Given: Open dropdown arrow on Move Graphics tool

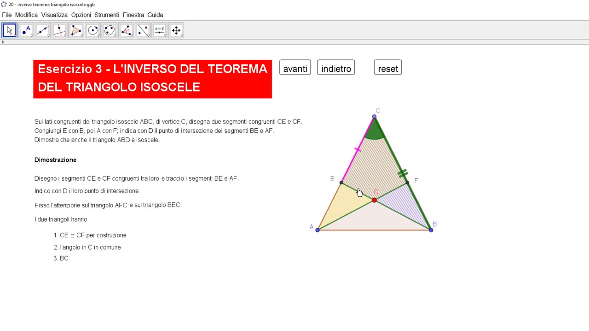Looking at the screenshot, I should point(182,36).
